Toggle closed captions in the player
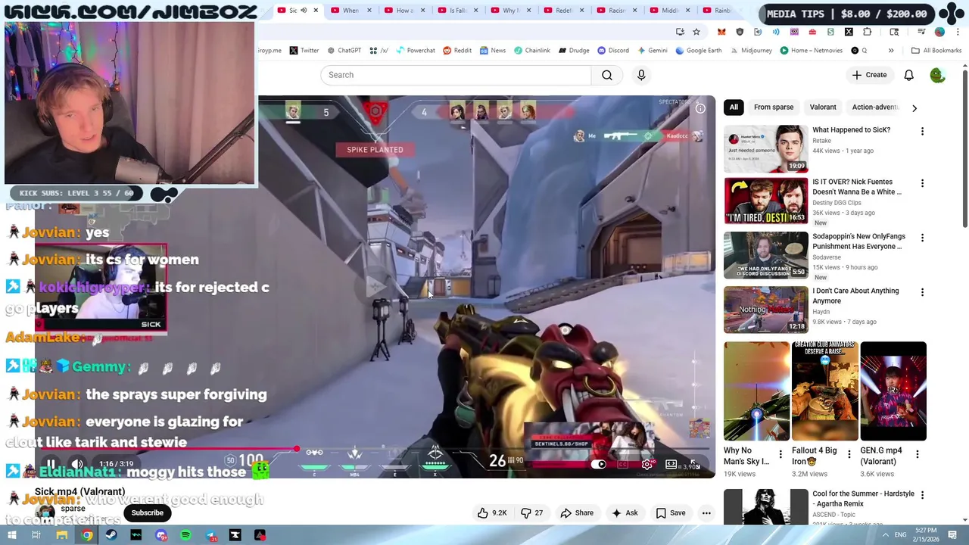 622,464
